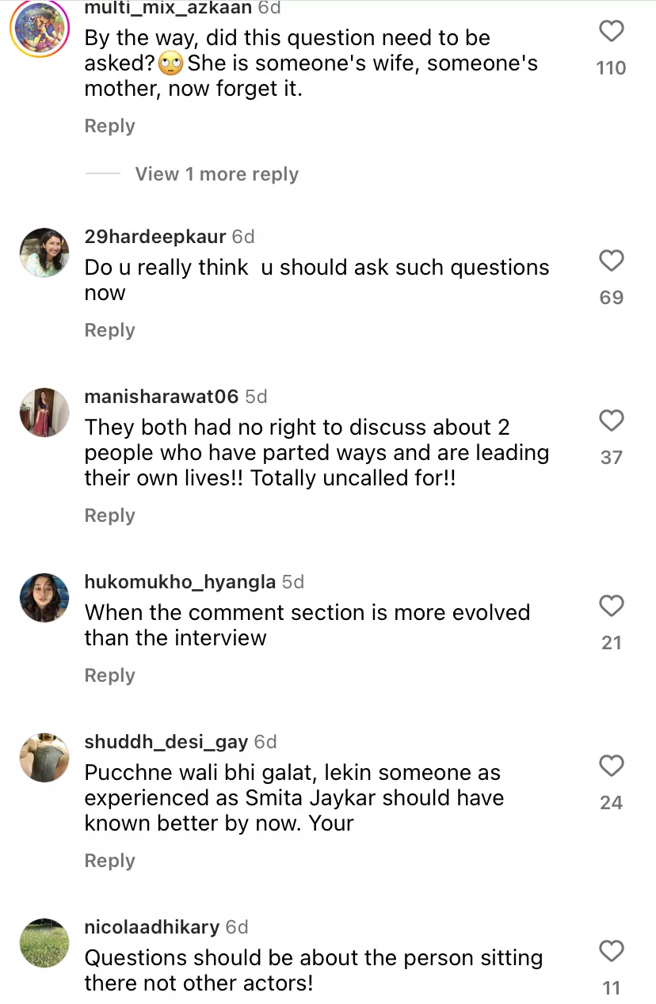The width and height of the screenshot is (656, 1004).
Task: Reply to multi_mix_azkaan's comment
Action: click(x=109, y=126)
